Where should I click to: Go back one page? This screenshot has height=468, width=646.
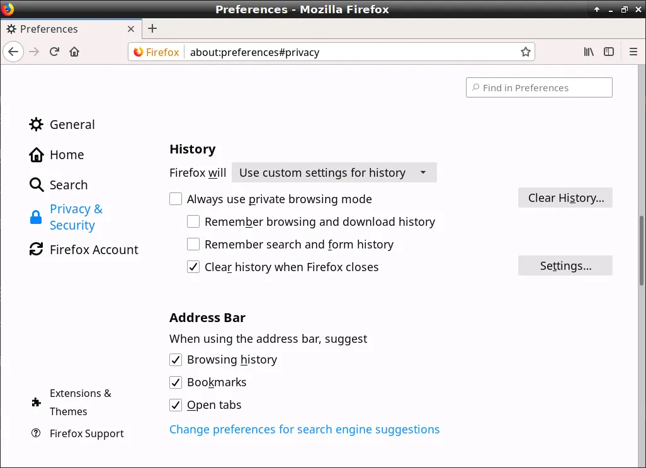pyautogui.click(x=13, y=52)
